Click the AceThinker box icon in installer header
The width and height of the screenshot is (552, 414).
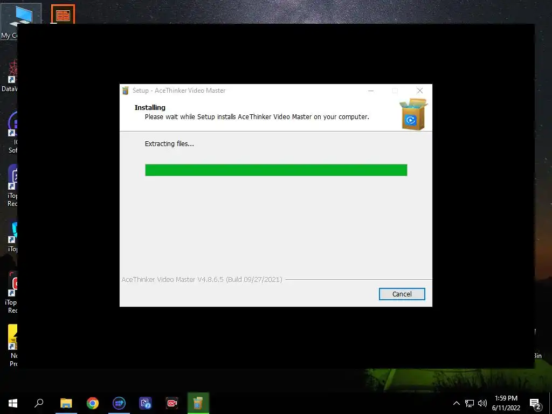click(413, 114)
